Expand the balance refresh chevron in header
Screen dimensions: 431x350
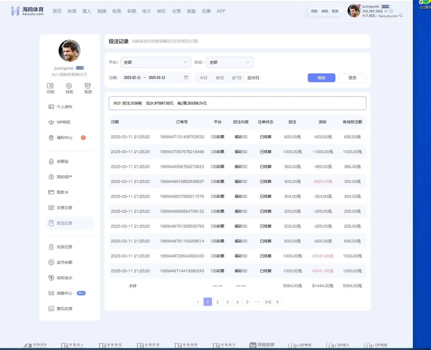tap(391, 11)
